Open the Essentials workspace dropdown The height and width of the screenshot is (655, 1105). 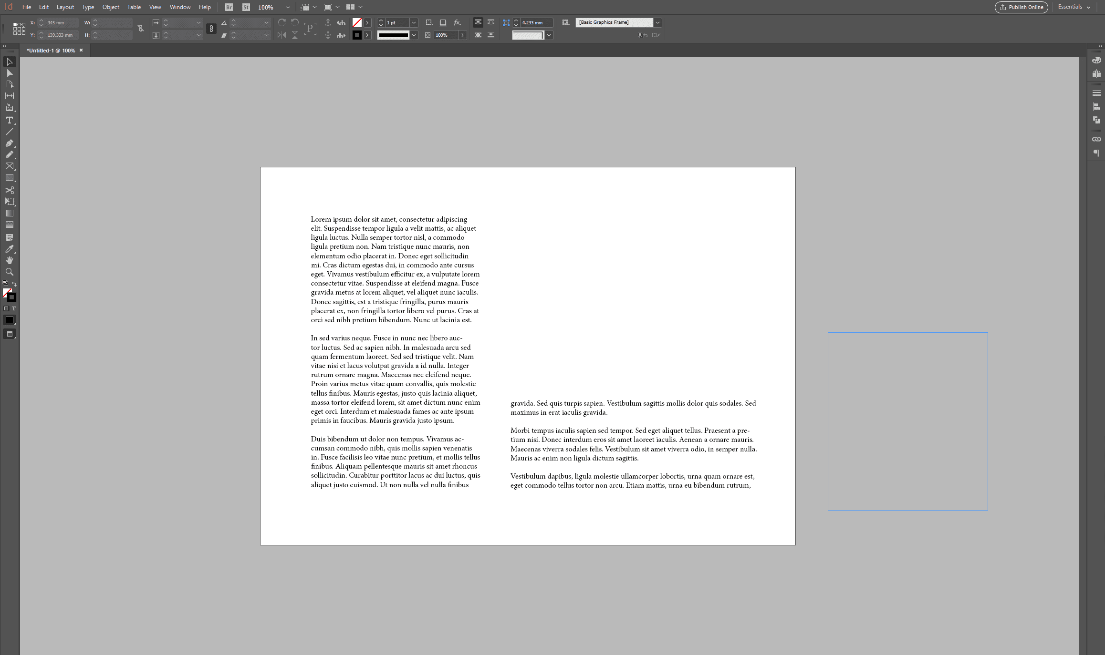pyautogui.click(x=1073, y=7)
